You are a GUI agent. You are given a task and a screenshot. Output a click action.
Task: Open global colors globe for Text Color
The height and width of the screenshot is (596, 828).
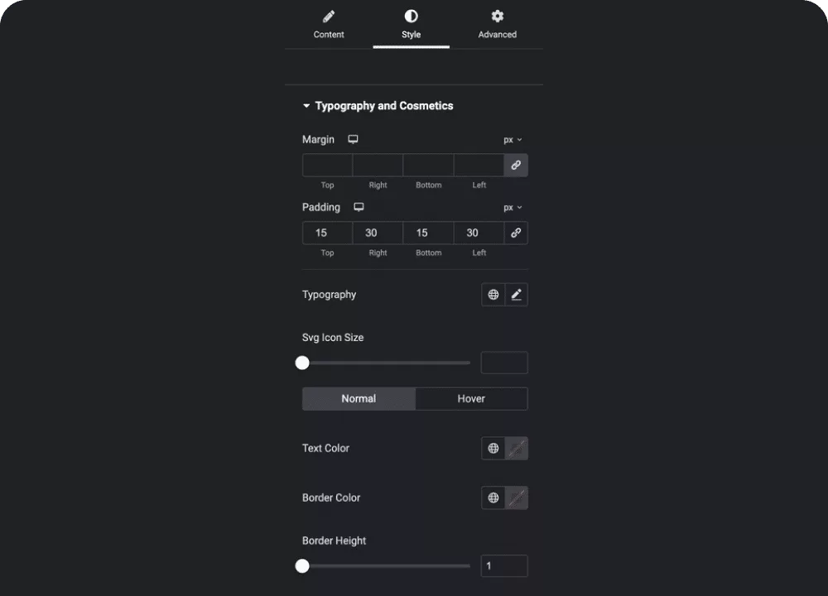[x=493, y=448]
